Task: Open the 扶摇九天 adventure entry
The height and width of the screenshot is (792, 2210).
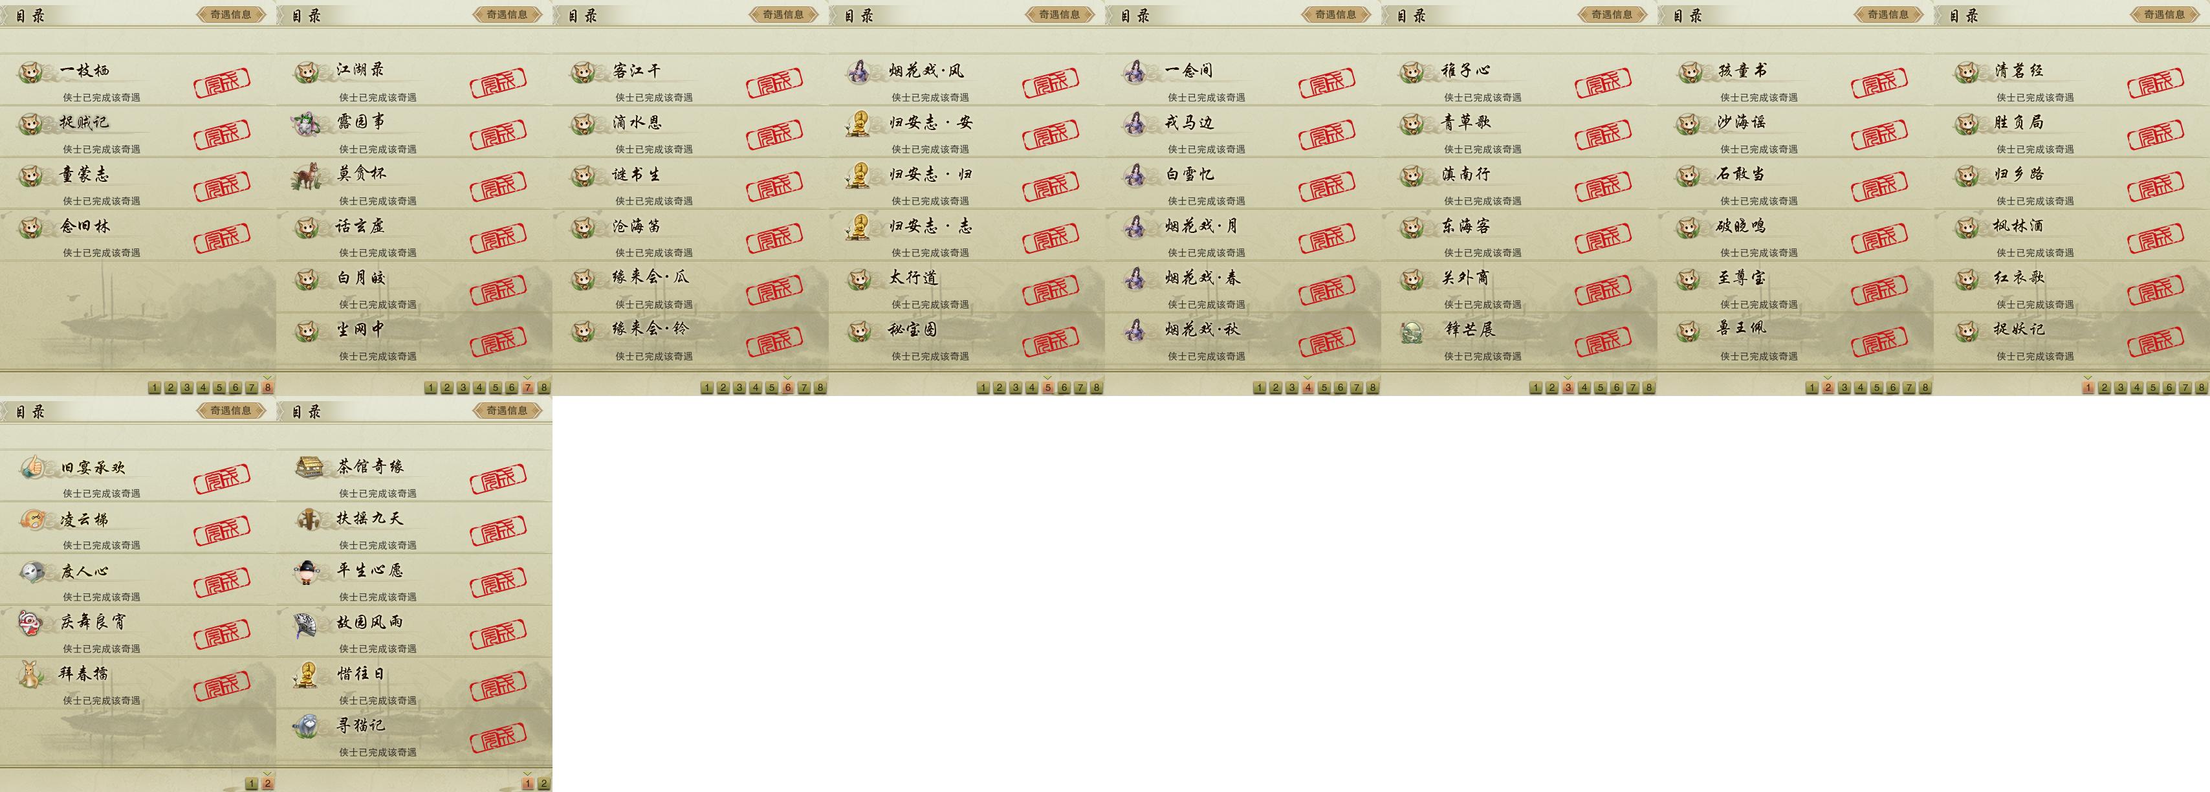Action: tap(414, 527)
